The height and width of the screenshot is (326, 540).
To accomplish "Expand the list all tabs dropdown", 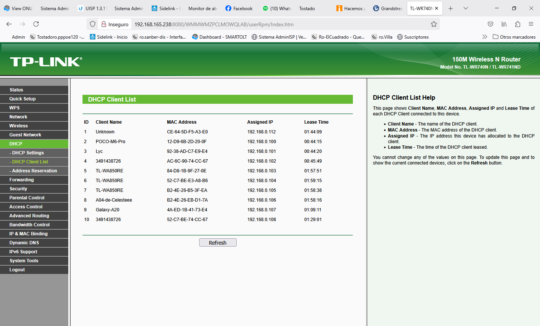I will (465, 8).
